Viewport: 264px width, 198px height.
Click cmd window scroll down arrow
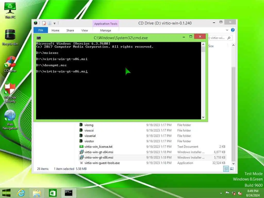(x=203, y=117)
